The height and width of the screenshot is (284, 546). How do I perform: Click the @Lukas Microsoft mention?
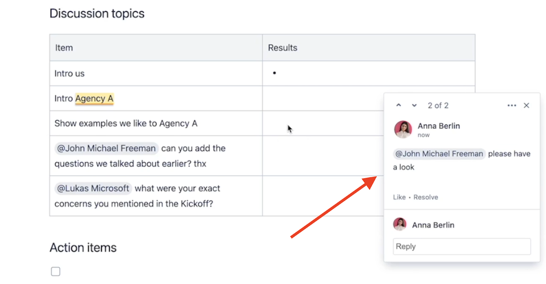[93, 188]
